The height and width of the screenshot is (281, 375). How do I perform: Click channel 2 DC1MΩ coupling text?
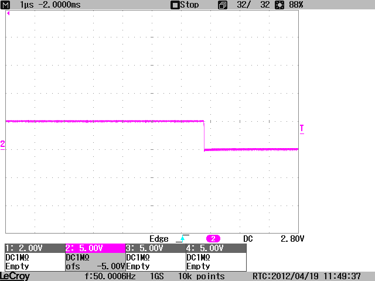[x=77, y=258]
